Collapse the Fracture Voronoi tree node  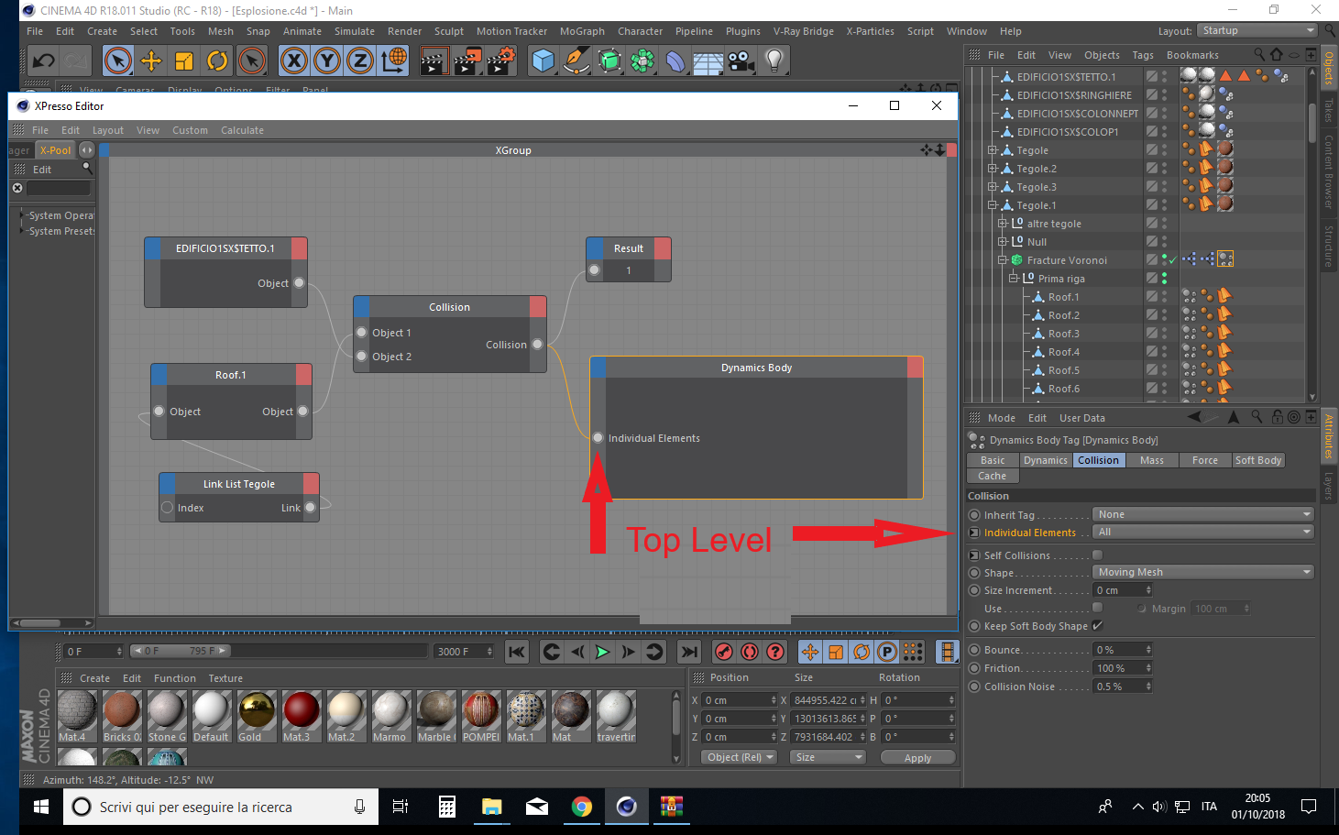pyautogui.click(x=1003, y=260)
